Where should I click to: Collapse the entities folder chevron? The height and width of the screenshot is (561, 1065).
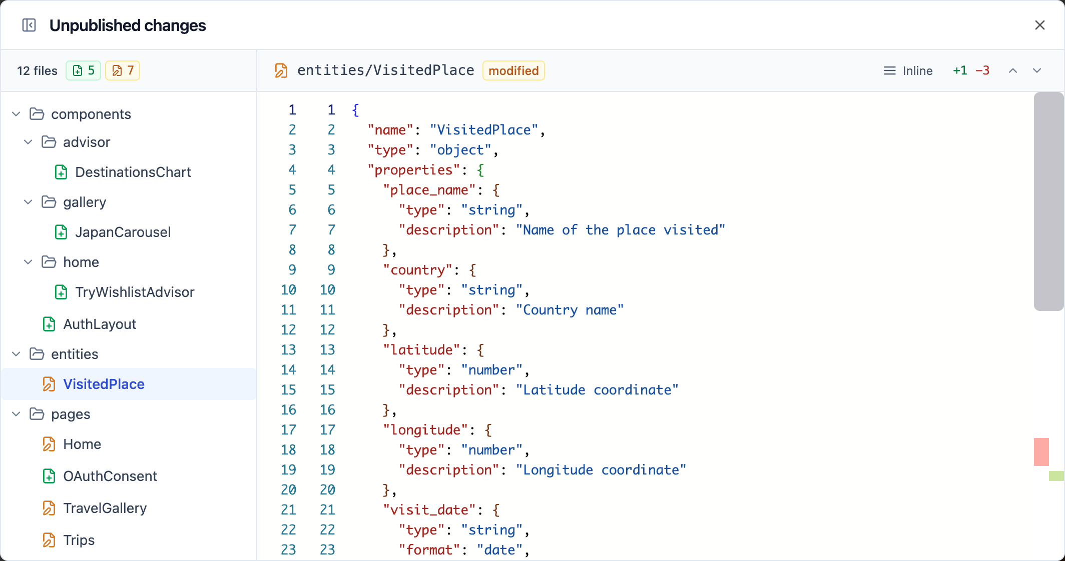tap(16, 354)
